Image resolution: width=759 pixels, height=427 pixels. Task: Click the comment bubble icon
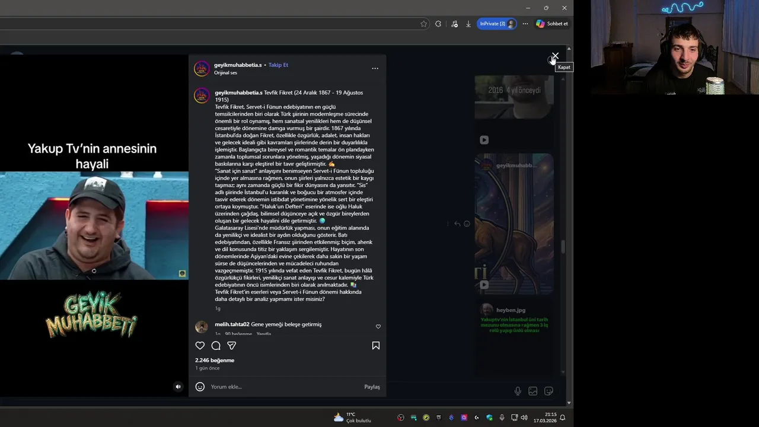[216, 346]
